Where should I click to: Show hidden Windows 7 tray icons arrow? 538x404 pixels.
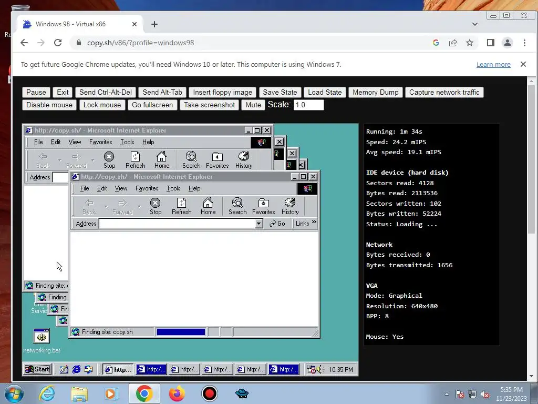click(447, 394)
